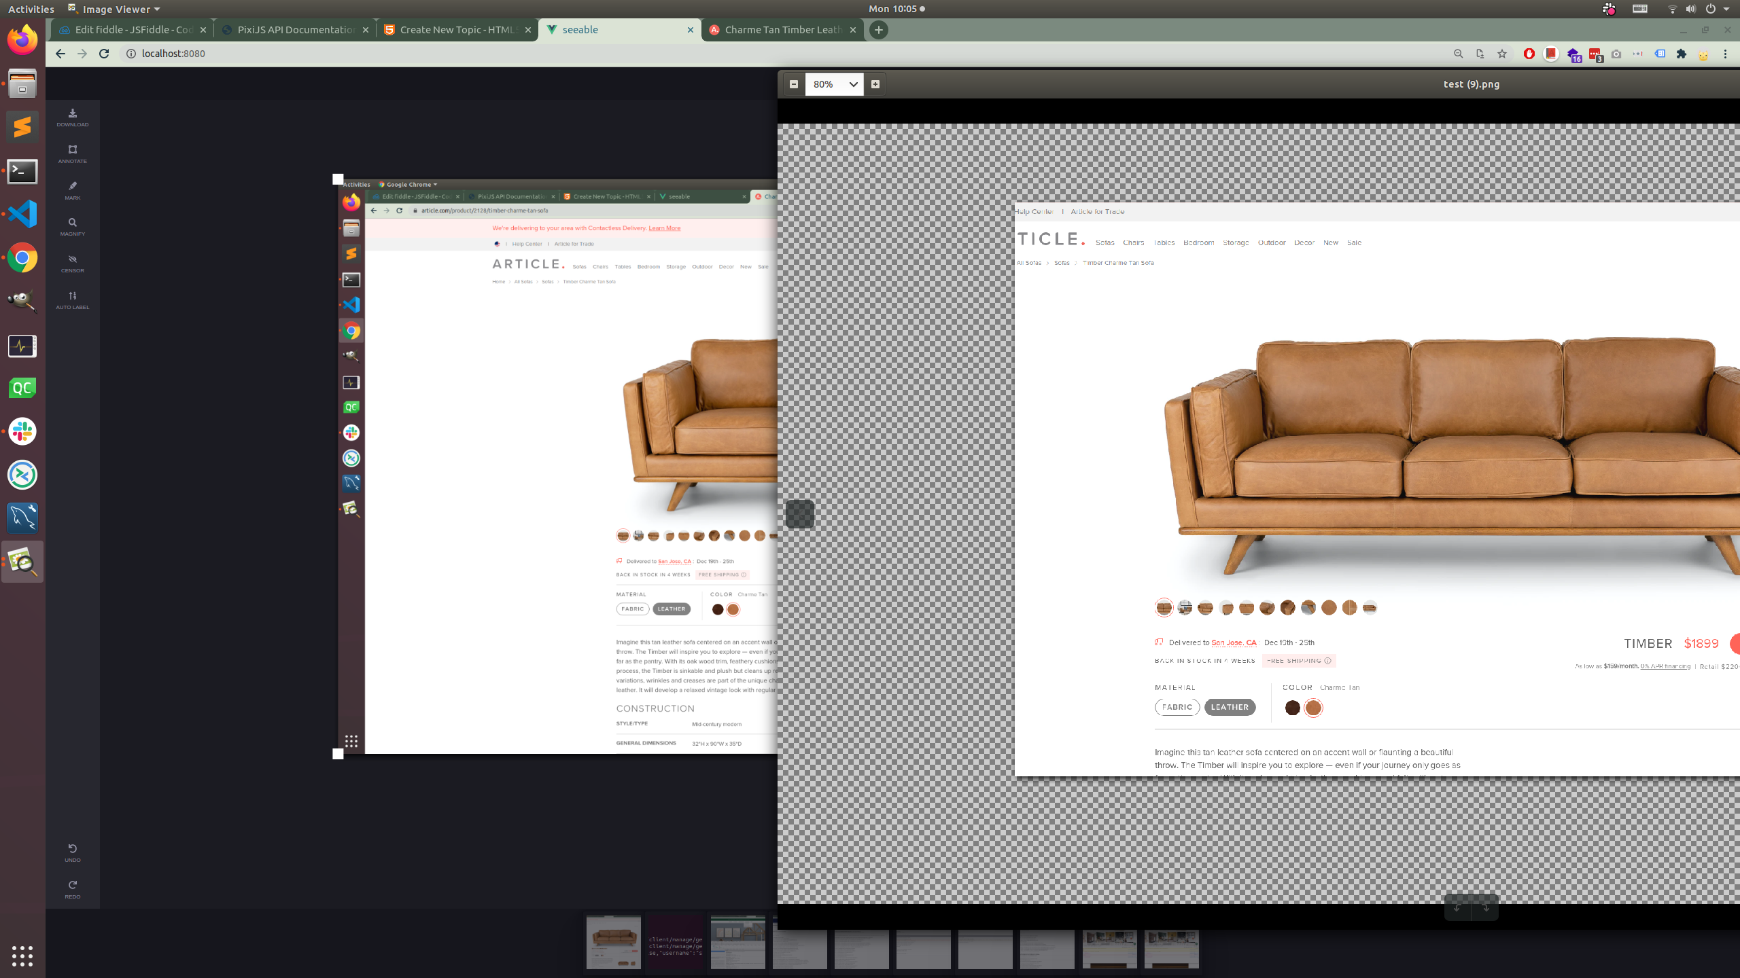Close the seeable browser tab
The image size is (1740, 978).
pyautogui.click(x=690, y=30)
